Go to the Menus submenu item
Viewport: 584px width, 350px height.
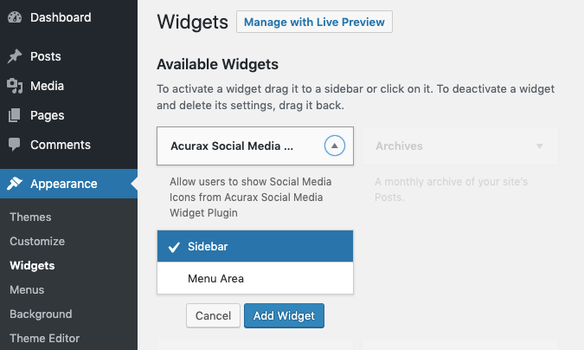27,289
